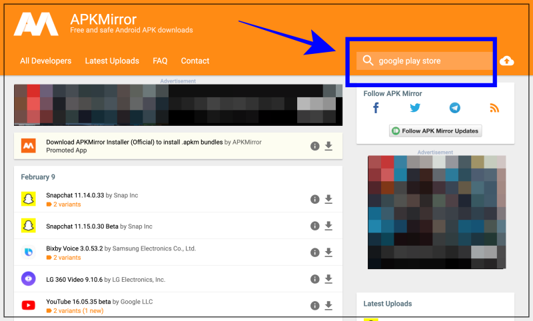Show info for Snapchat 11.15.0.30 Beta

point(314,226)
